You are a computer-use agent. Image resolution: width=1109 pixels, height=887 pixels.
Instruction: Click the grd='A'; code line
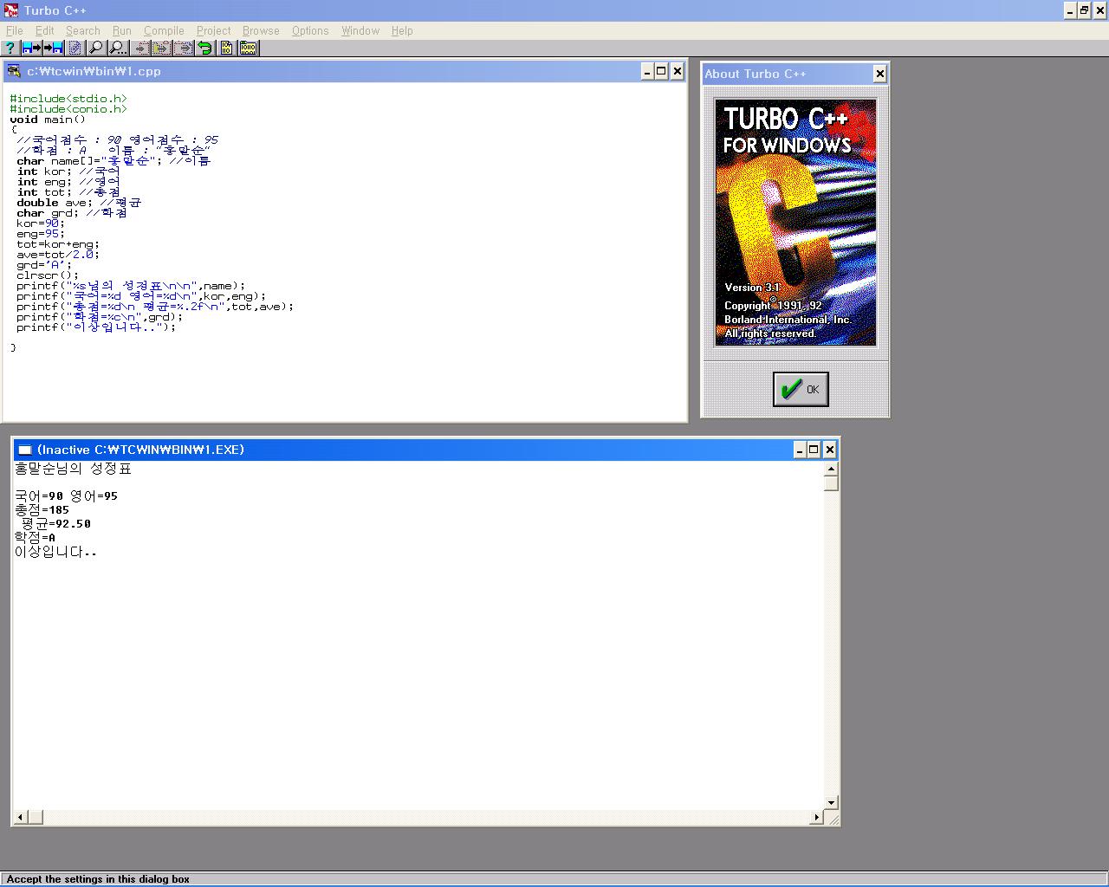44,265
